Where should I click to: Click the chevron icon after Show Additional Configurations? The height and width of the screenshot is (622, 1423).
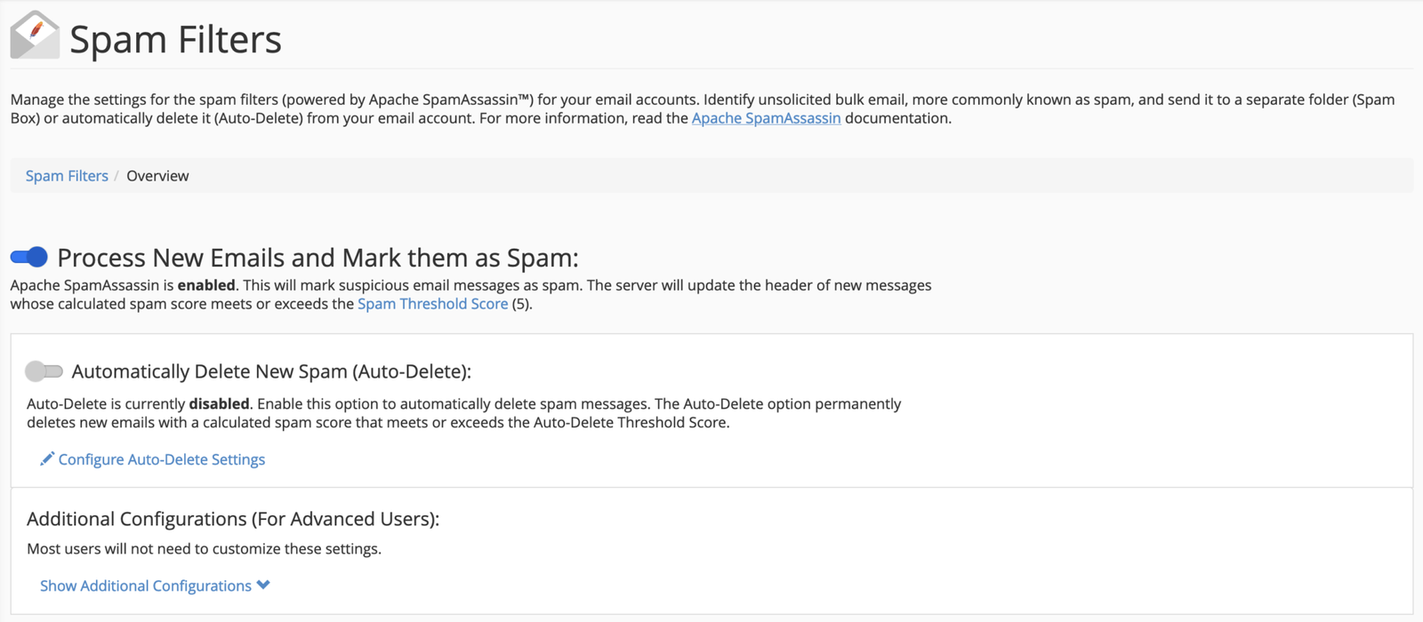coord(263,585)
